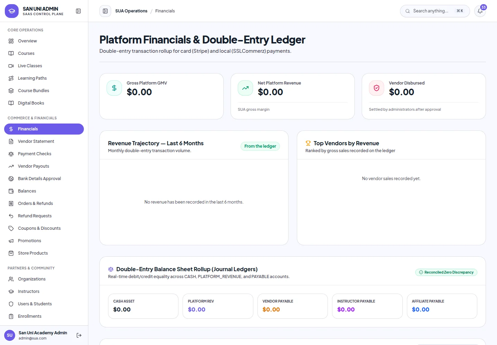
Task: Click the Promotions megaphone icon
Action: [x=11, y=241]
